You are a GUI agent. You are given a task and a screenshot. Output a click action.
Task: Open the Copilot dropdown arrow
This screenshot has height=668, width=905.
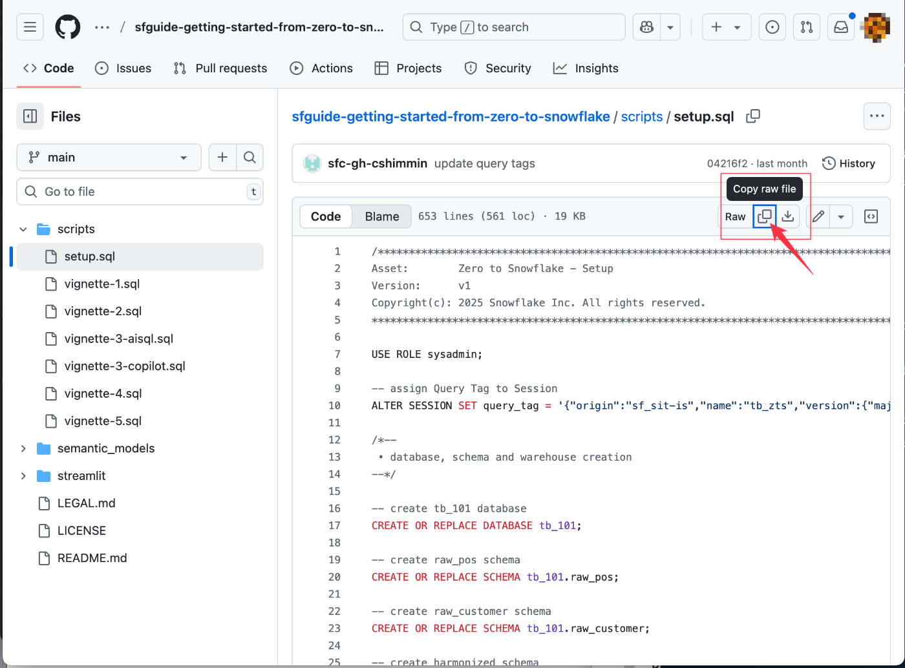coord(670,27)
